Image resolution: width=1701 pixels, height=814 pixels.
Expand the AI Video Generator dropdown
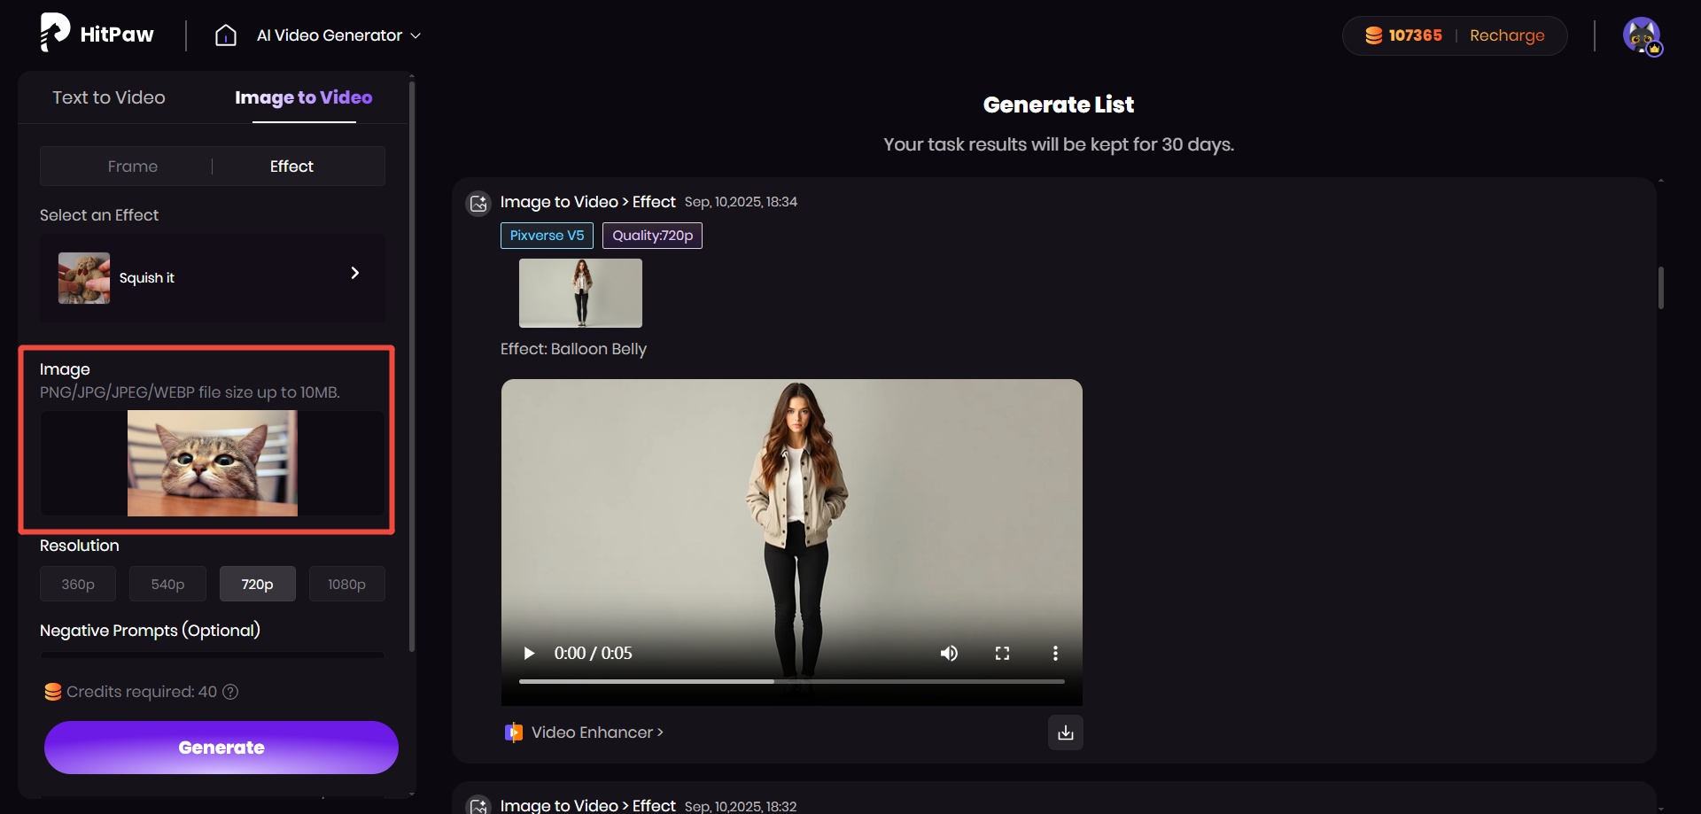416,35
